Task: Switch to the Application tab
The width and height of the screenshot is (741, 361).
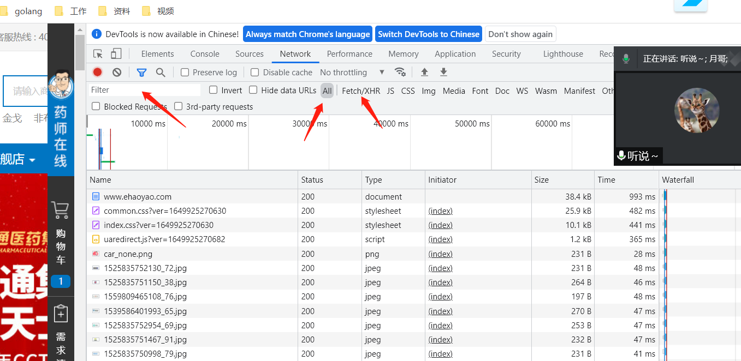Action: (455, 53)
